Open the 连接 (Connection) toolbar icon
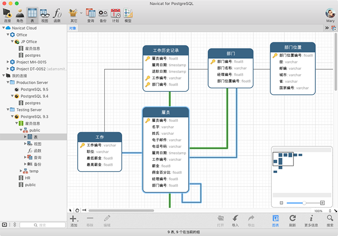 tap(7, 15)
